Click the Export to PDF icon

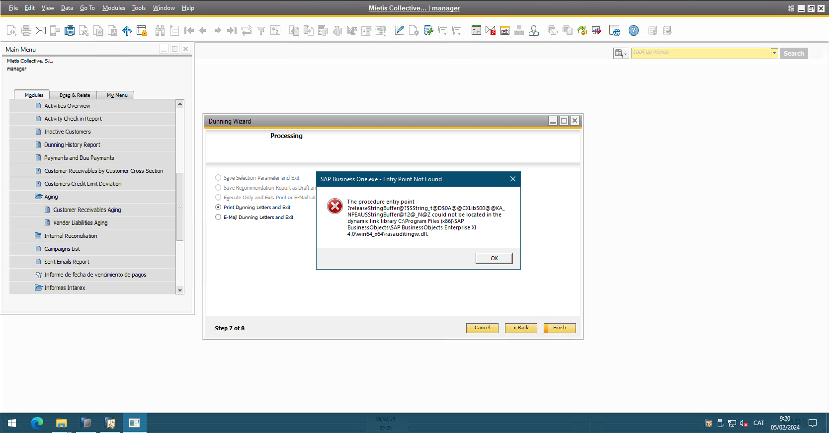click(x=113, y=31)
